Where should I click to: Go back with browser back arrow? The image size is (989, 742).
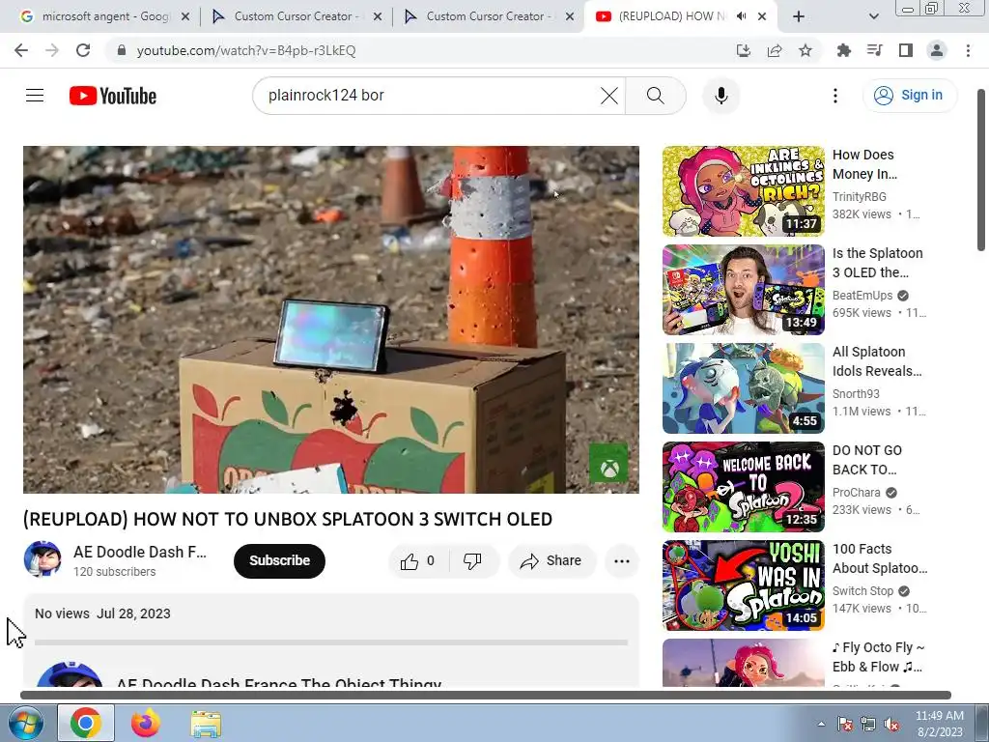click(21, 50)
